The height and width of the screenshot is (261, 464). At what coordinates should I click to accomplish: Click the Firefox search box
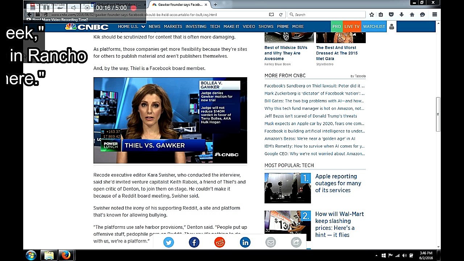(327, 14)
